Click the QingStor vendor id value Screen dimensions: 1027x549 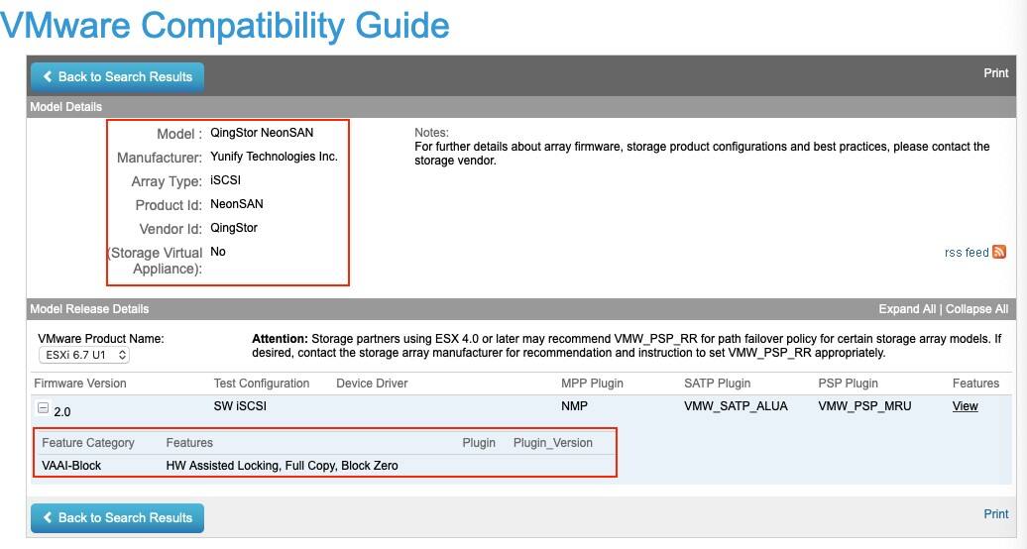click(x=234, y=228)
